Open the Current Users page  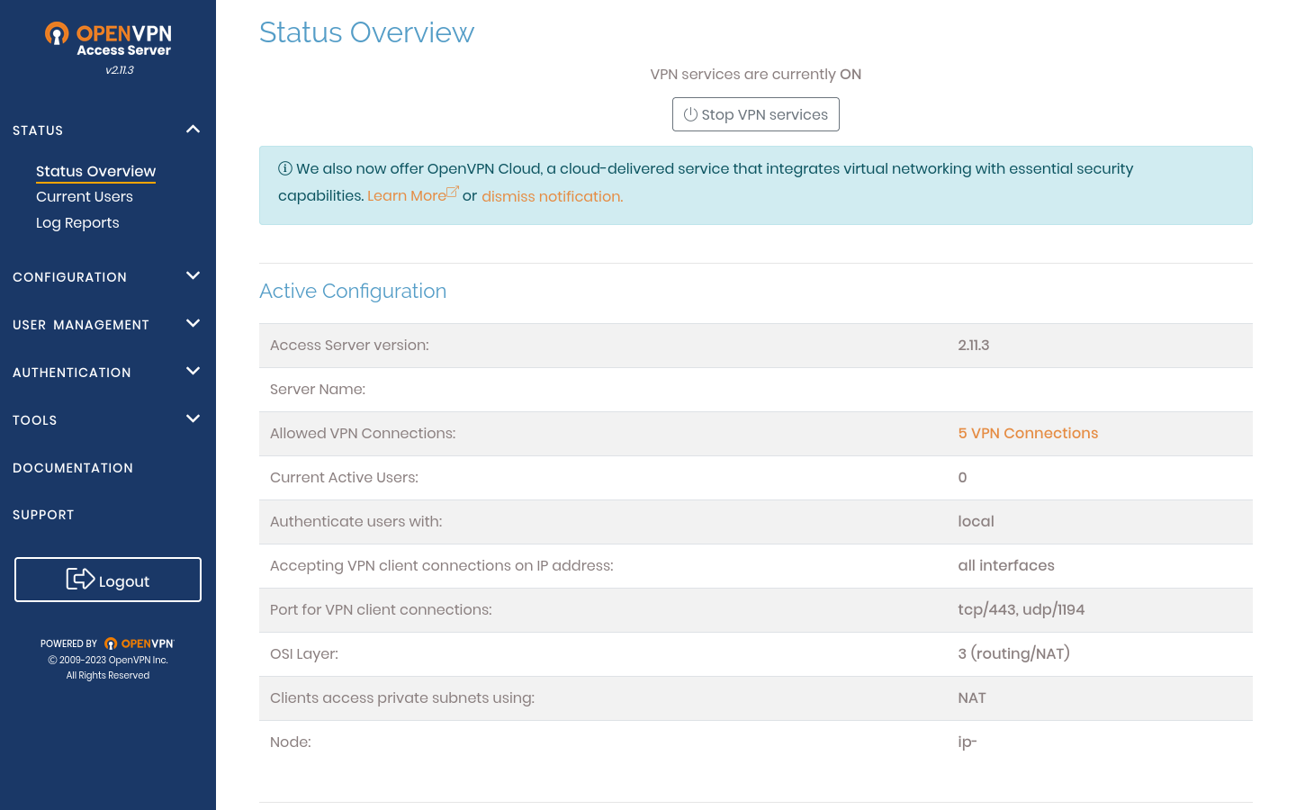click(x=84, y=196)
